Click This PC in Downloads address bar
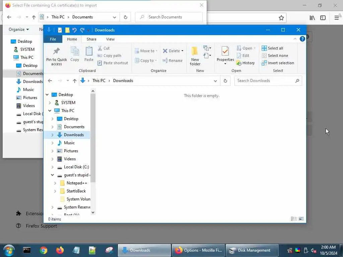The image size is (343, 257). click(x=99, y=81)
